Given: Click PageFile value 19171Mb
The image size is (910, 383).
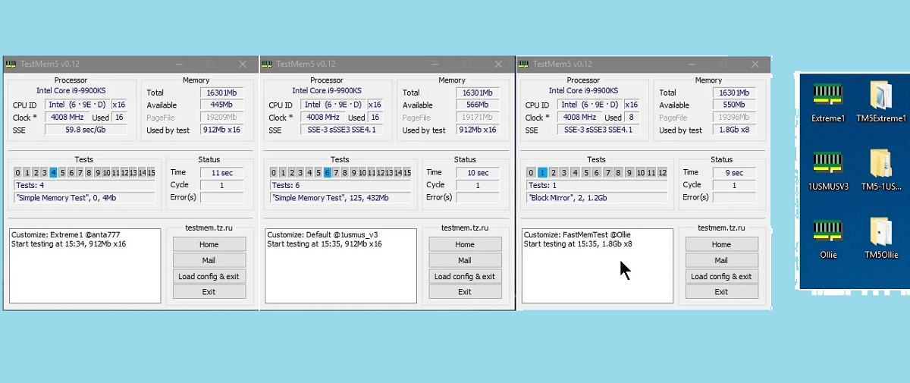Looking at the screenshot, I should [478, 118].
